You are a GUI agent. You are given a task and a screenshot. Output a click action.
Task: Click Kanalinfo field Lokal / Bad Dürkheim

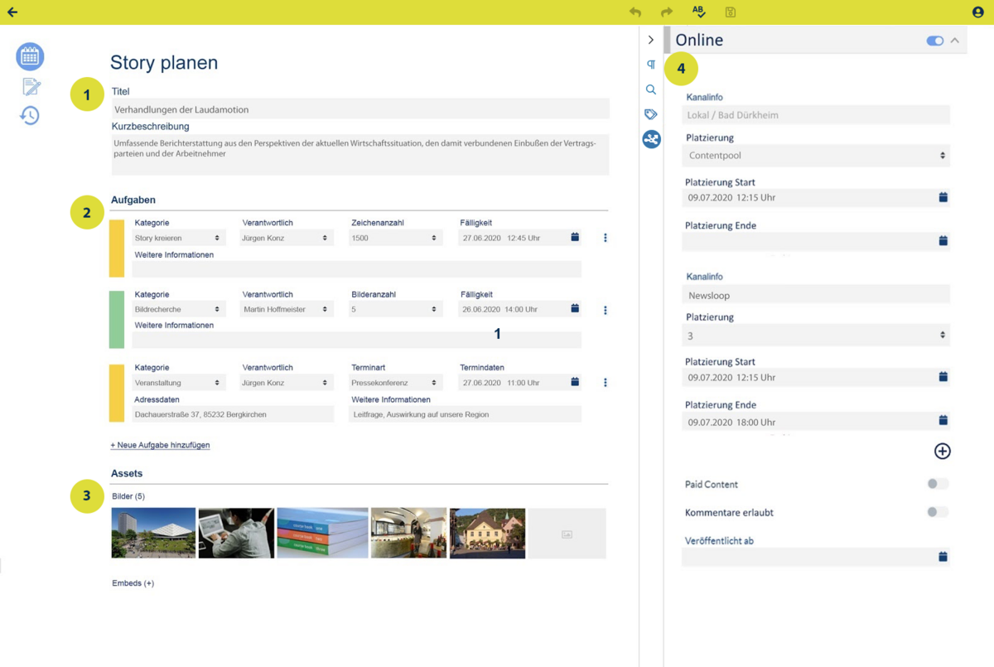[x=816, y=115]
